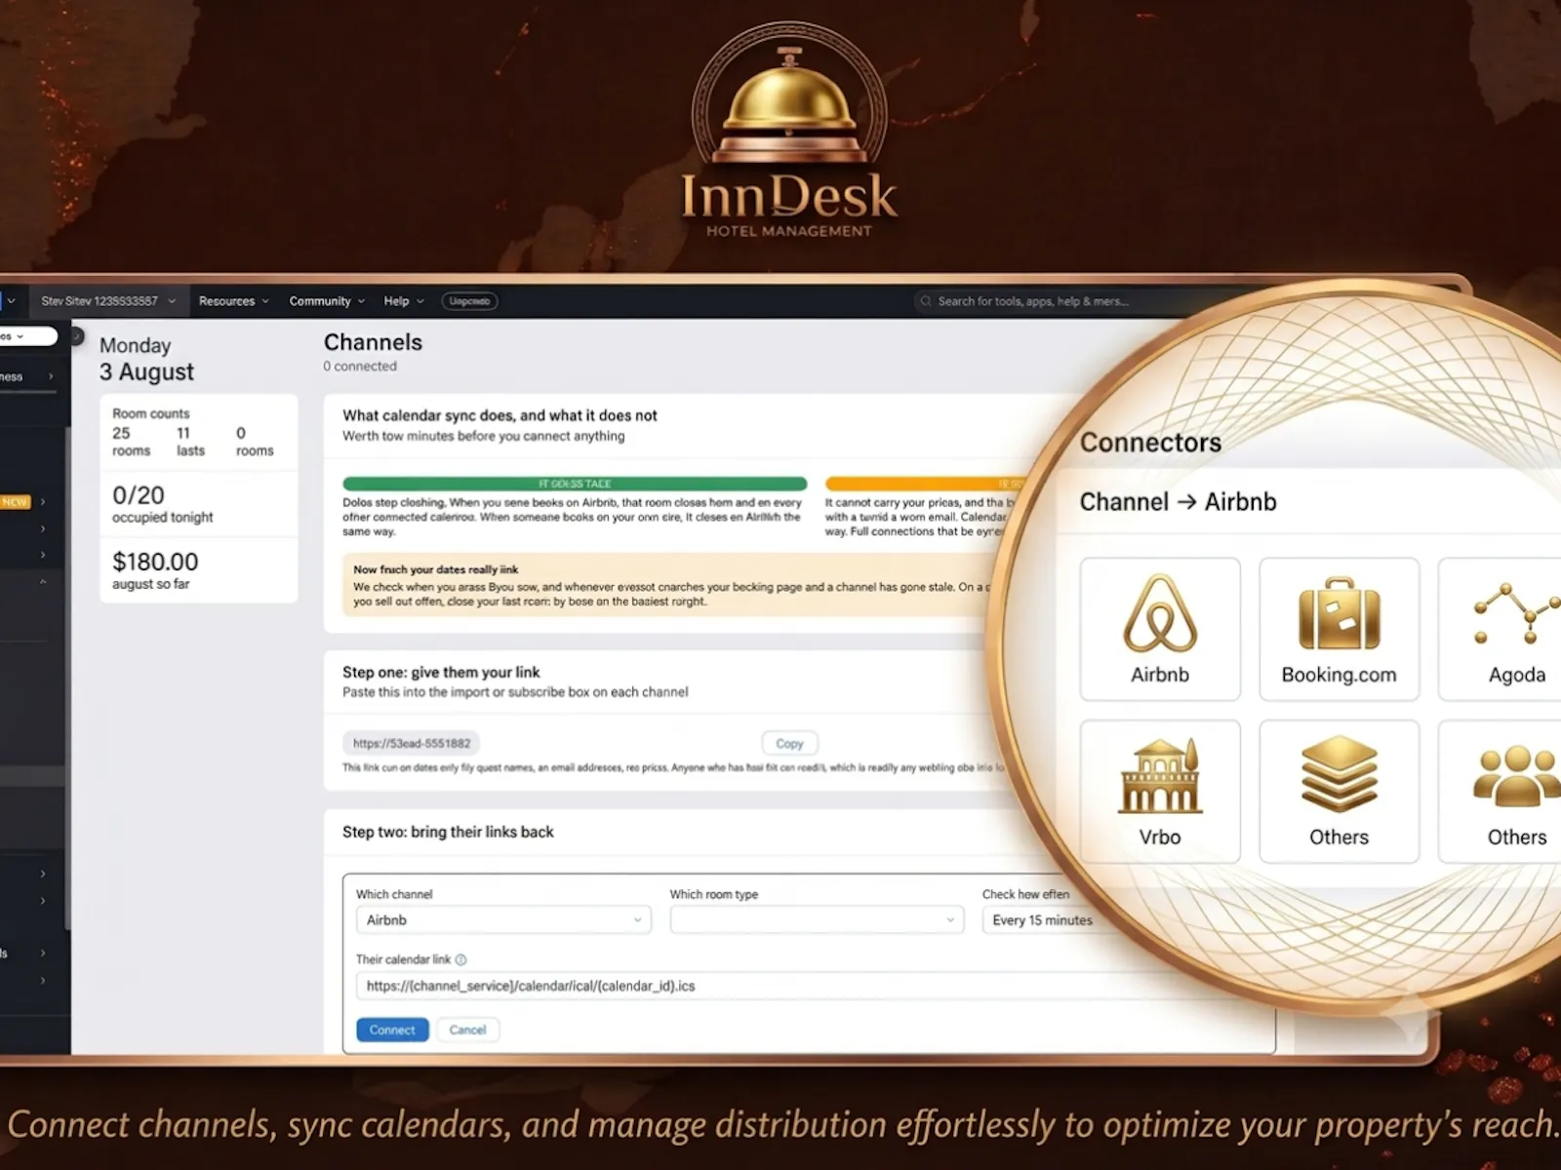Viewport: 1561px width, 1170px height.
Task: Copy the calendar sync link
Action: tap(789, 743)
